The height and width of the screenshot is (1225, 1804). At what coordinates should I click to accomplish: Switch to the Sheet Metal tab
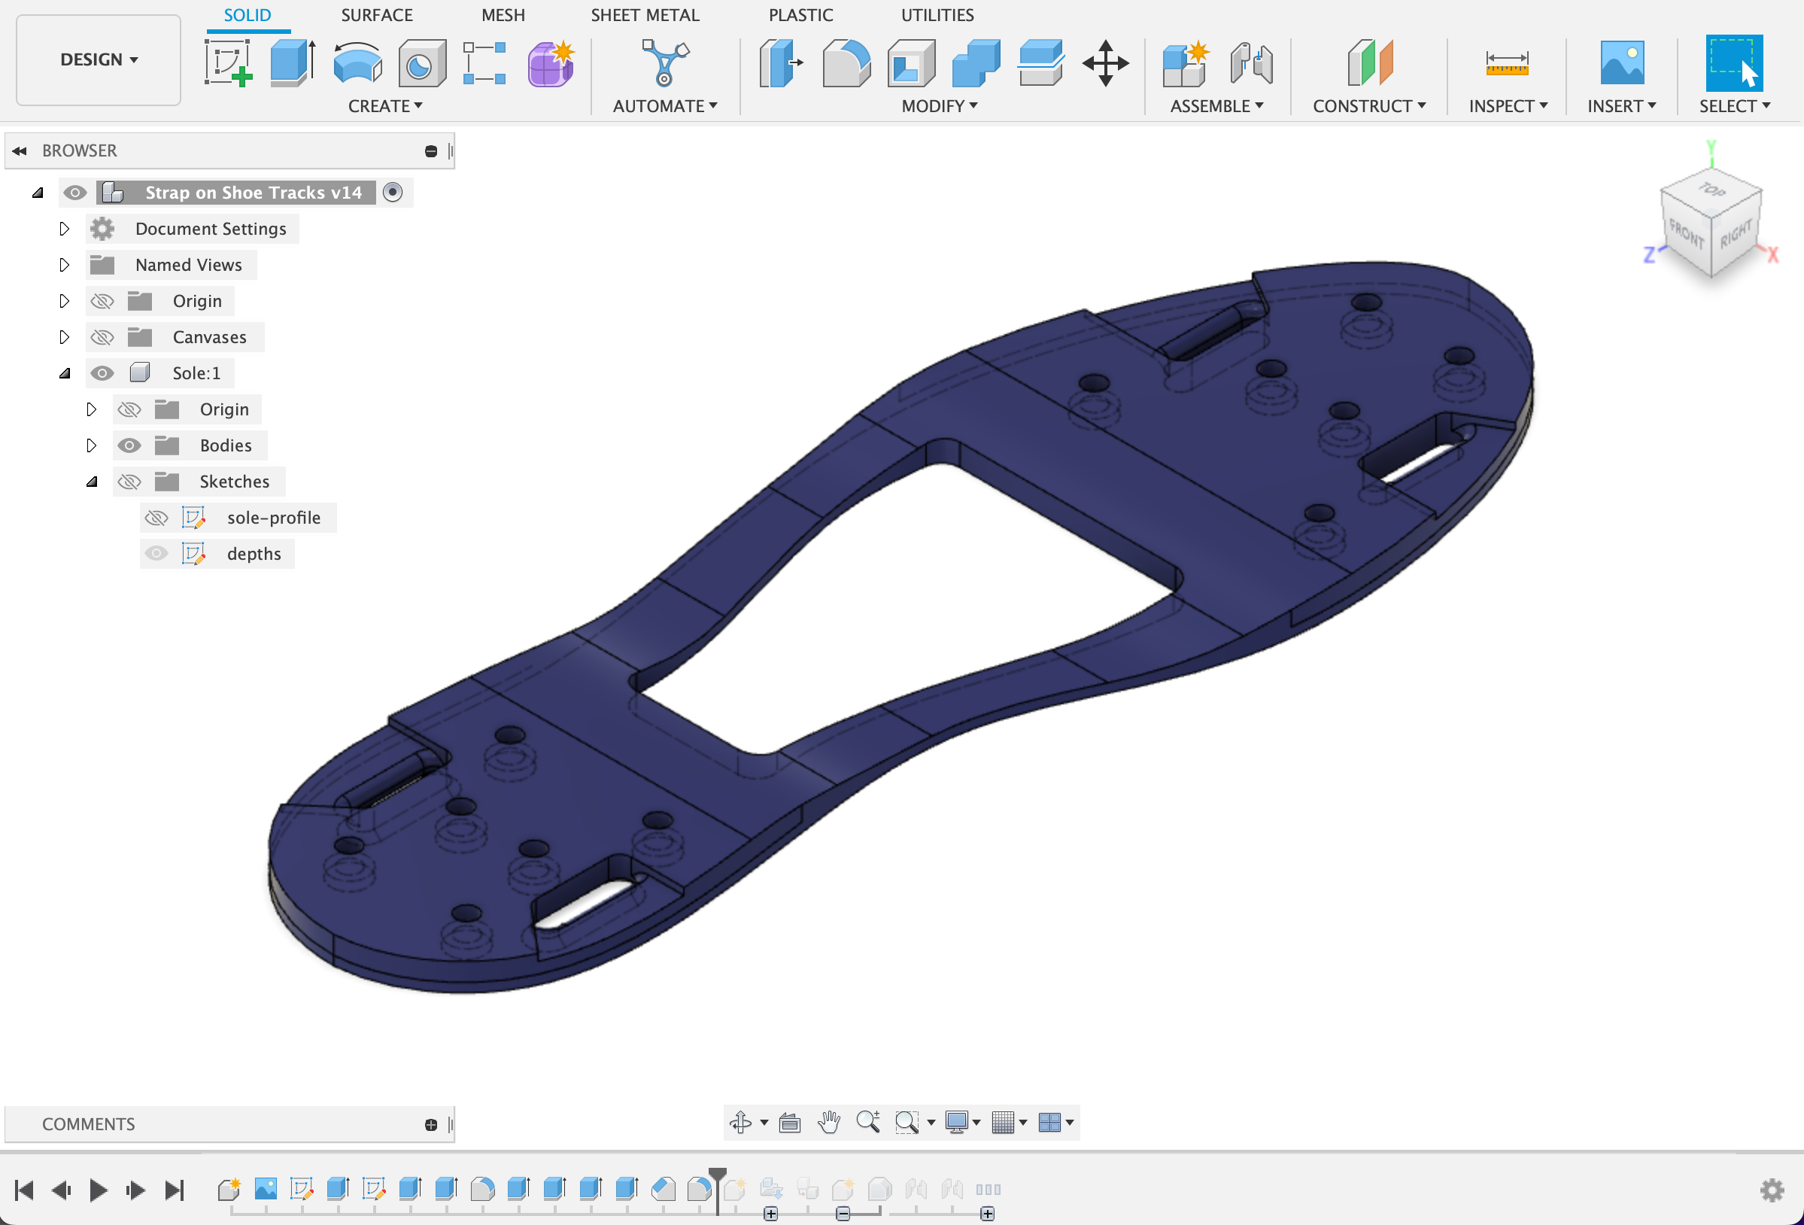point(645,15)
